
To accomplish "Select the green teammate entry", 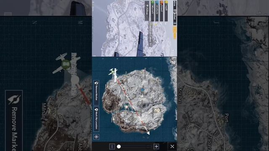I will 153,11.
